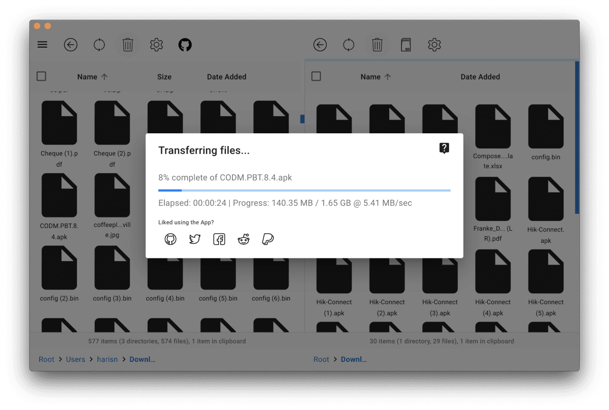Share the app on Twitter from the dialog
Screen dimensions: 609x410
[195, 239]
